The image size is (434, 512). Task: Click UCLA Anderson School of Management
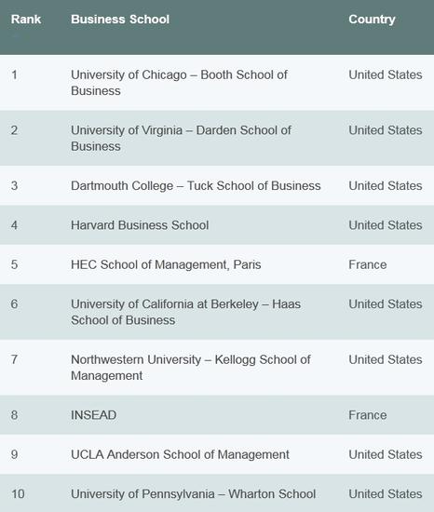[x=180, y=454]
